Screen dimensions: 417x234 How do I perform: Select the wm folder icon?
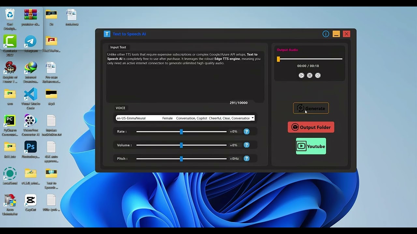pos(10,97)
